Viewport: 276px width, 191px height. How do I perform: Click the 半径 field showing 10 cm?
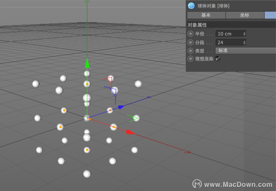231,34
